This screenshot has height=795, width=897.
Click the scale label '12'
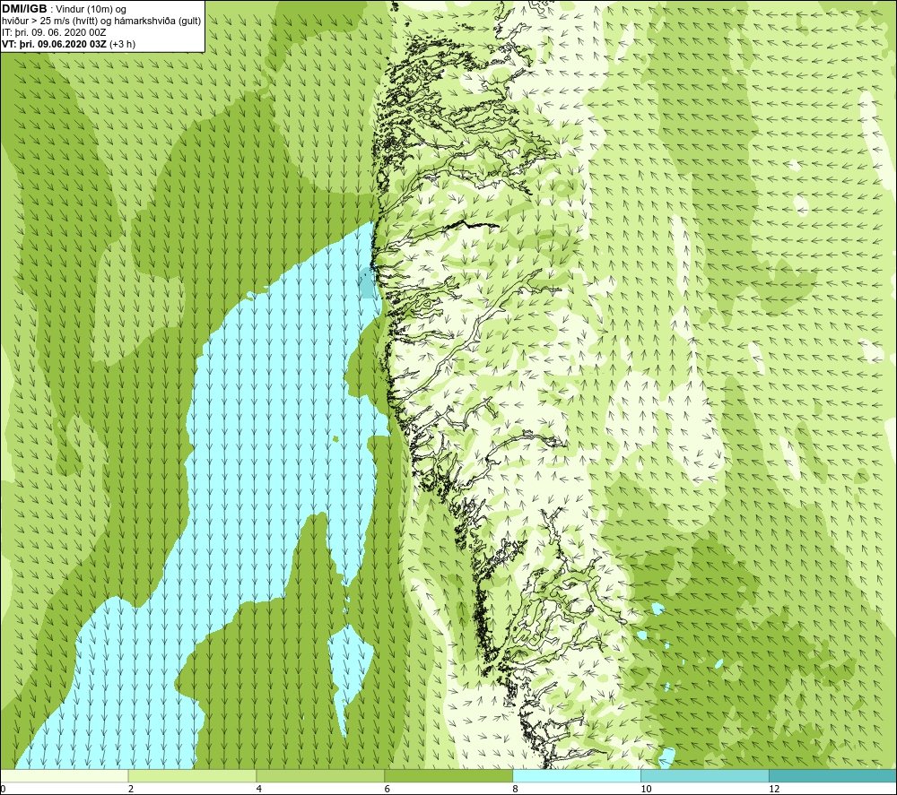point(774,789)
